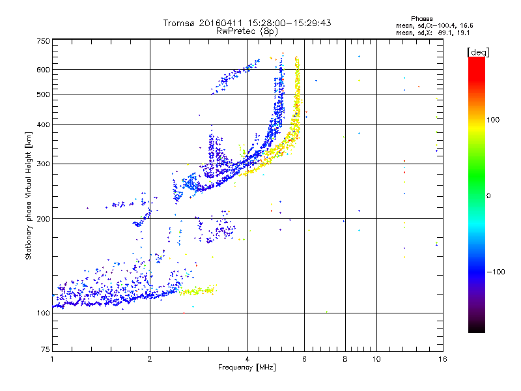The height and width of the screenshot is (391, 521).
Task: Click the x-axis tick label "1"
Action: pos(52,359)
